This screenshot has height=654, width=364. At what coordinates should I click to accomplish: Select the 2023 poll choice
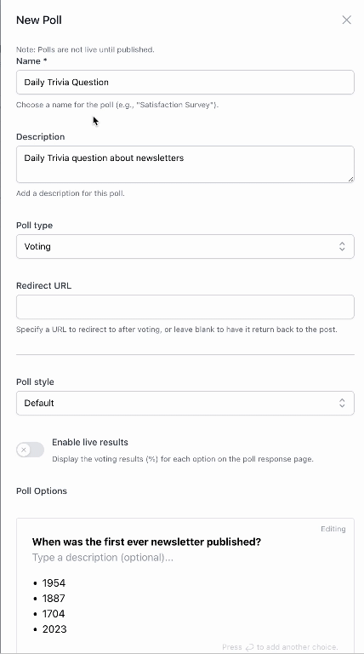(54, 629)
